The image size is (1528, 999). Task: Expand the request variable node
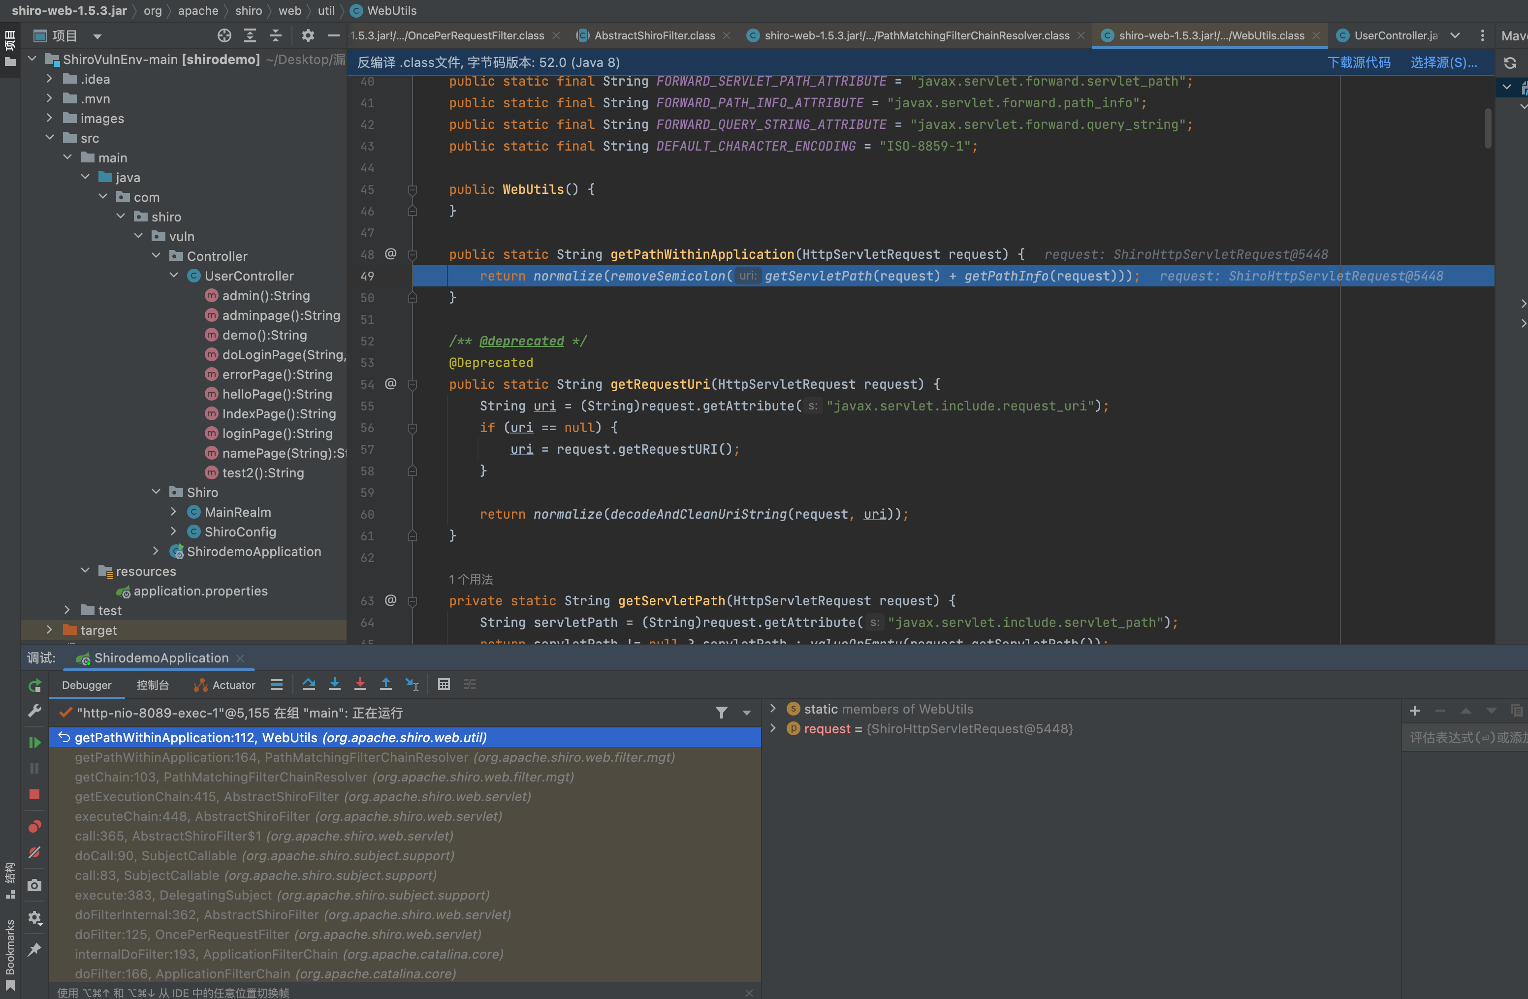coord(773,728)
